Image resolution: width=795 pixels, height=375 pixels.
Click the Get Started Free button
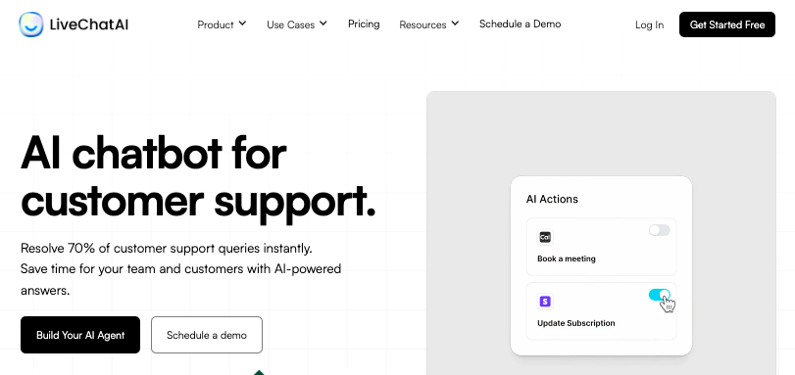[727, 24]
